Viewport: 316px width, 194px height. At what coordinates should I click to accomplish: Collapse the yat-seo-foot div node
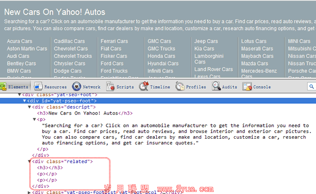(x=20, y=95)
